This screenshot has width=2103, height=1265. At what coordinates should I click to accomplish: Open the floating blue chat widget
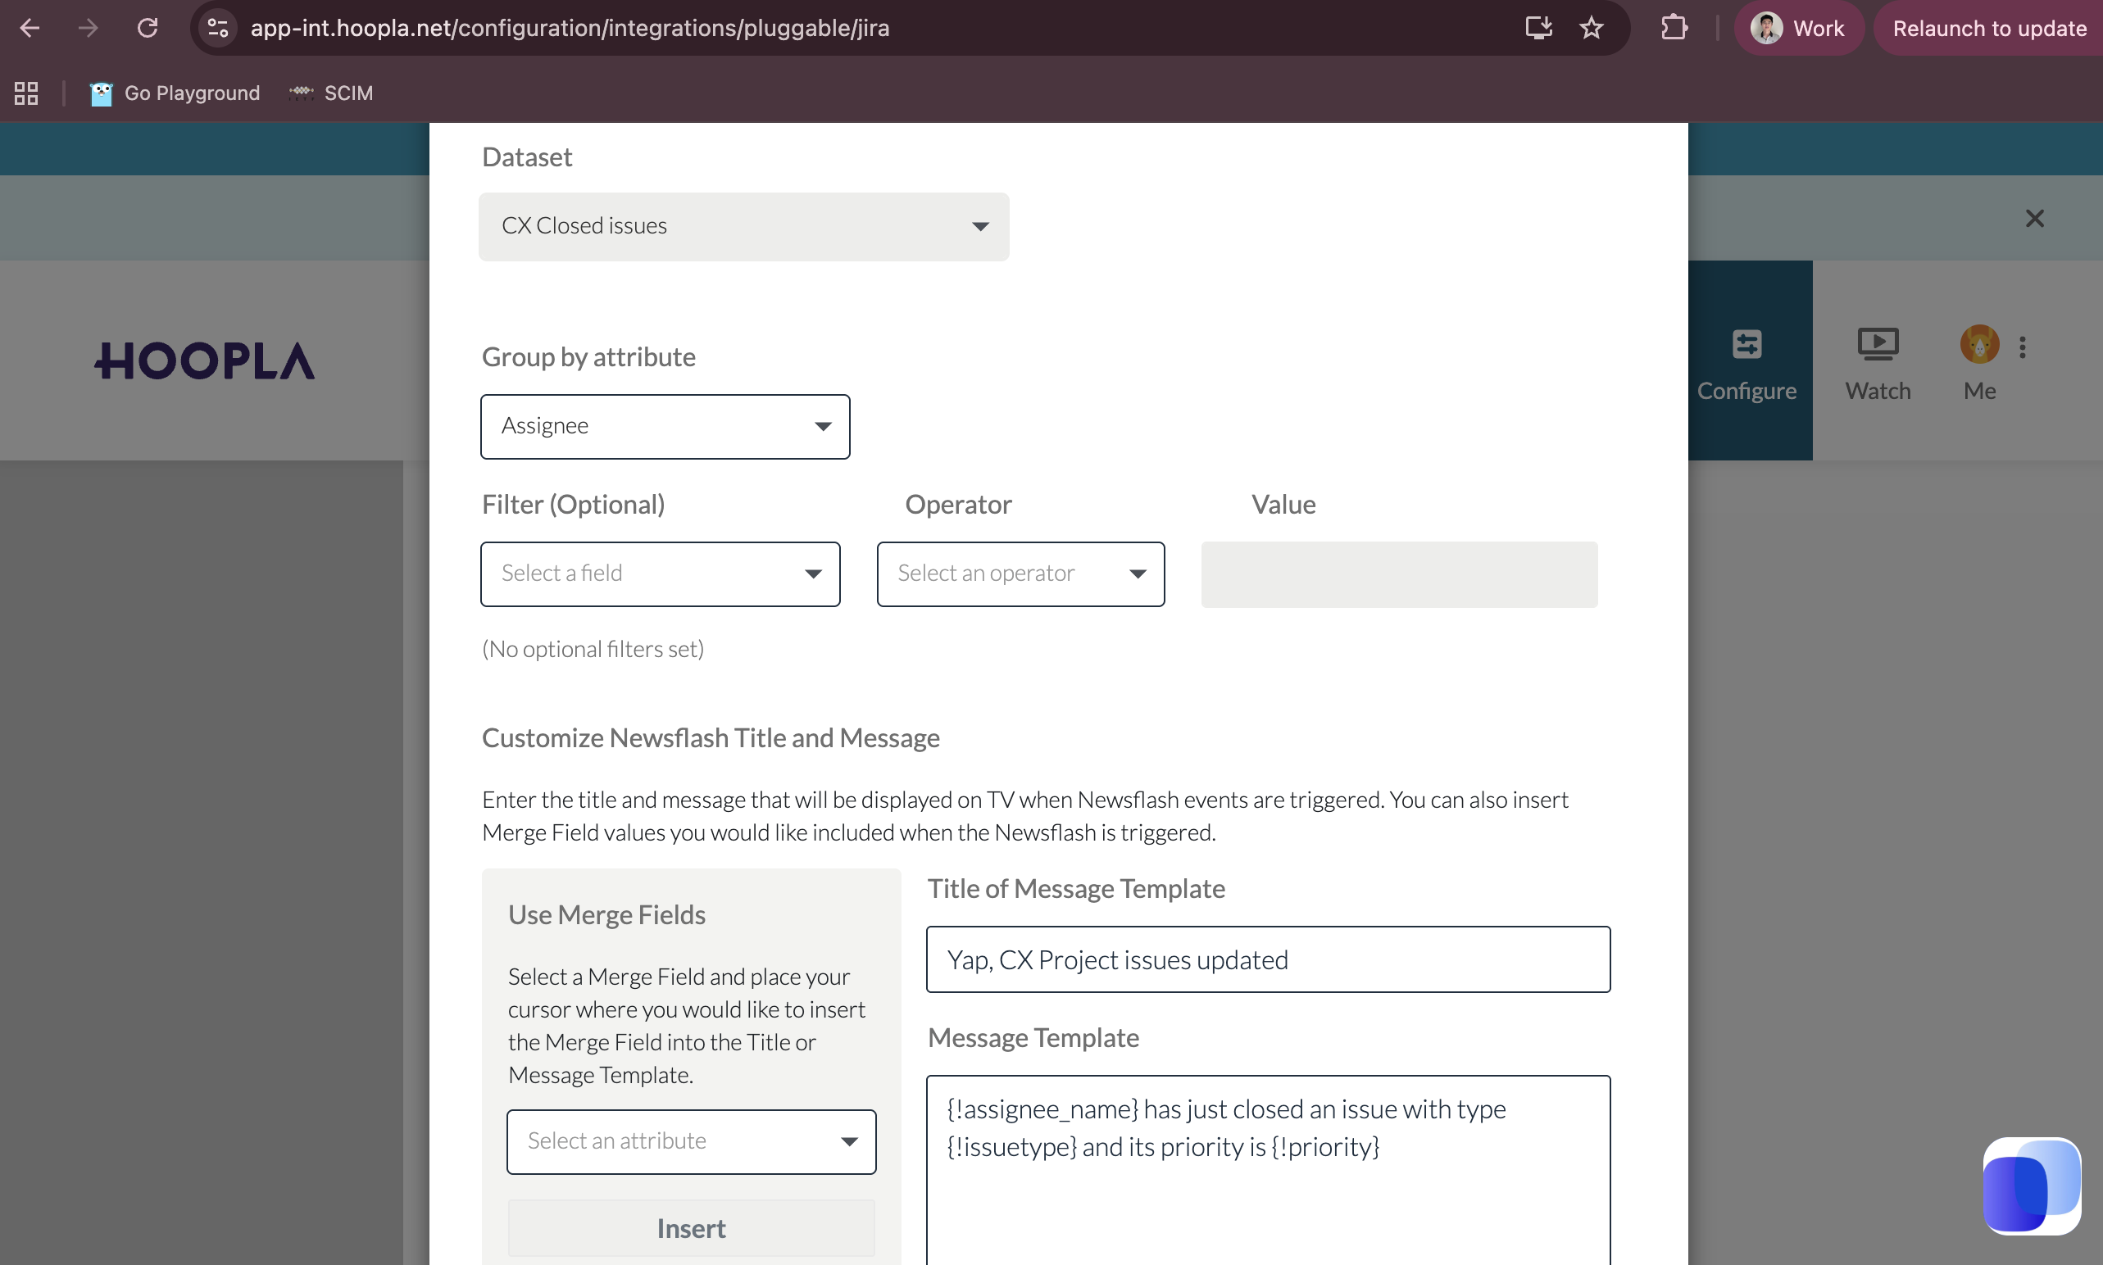(x=2032, y=1186)
